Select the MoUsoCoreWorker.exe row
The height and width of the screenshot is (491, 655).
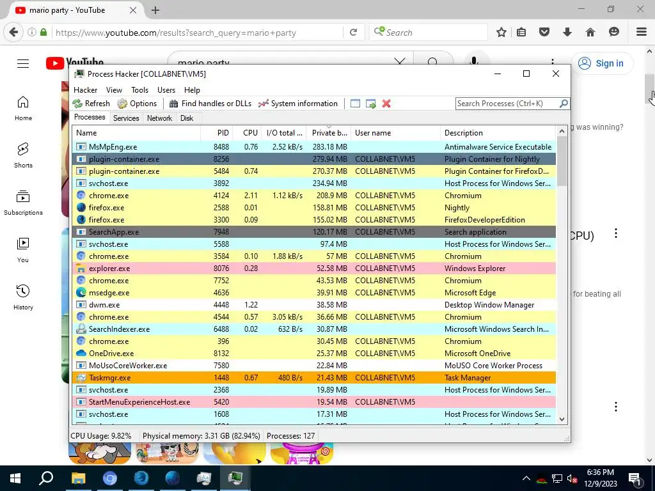click(x=313, y=365)
